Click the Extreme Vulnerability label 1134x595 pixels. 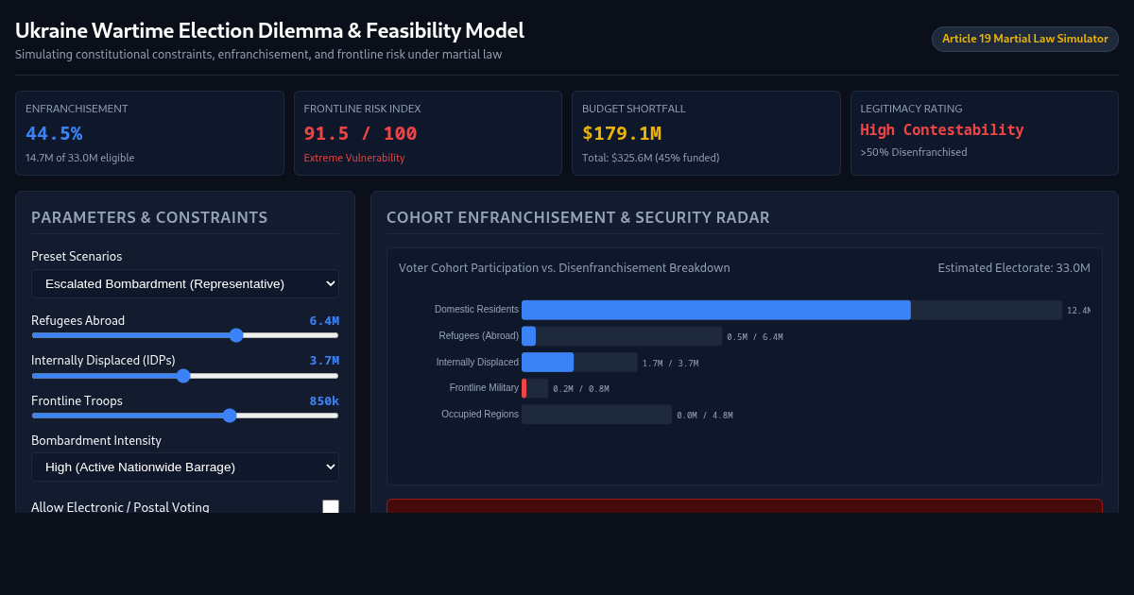(x=354, y=158)
